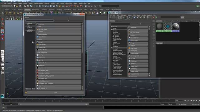Open the Bookmarks menu in Hypershade
This screenshot has width=200, height=112.
pyautogui.click(x=123, y=15)
